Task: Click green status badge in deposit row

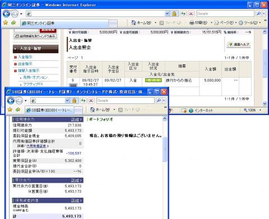Action: coord(154,80)
